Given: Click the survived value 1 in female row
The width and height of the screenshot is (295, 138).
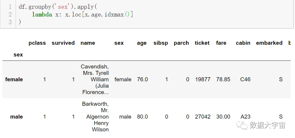Looking at the screenshot, I should 73,80.
